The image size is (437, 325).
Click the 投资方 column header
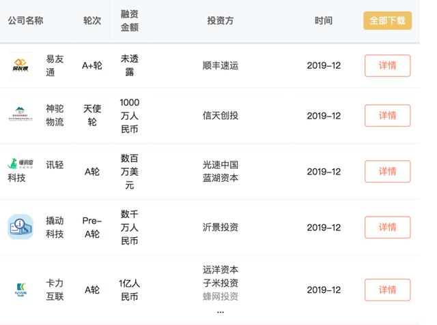point(220,20)
